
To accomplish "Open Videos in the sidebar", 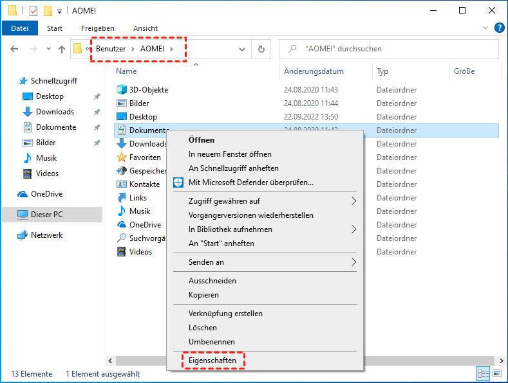I will 41,174.
